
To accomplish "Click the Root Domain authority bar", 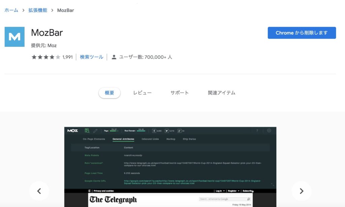I will (x=141, y=131).
